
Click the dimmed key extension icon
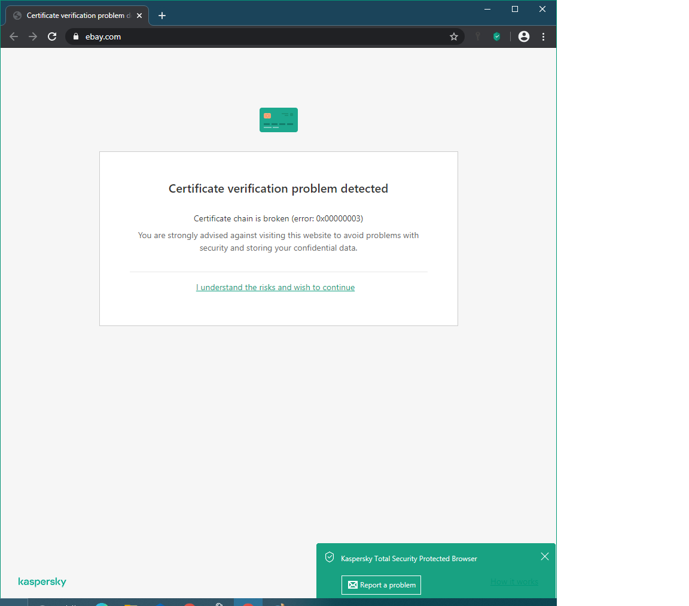click(x=477, y=36)
